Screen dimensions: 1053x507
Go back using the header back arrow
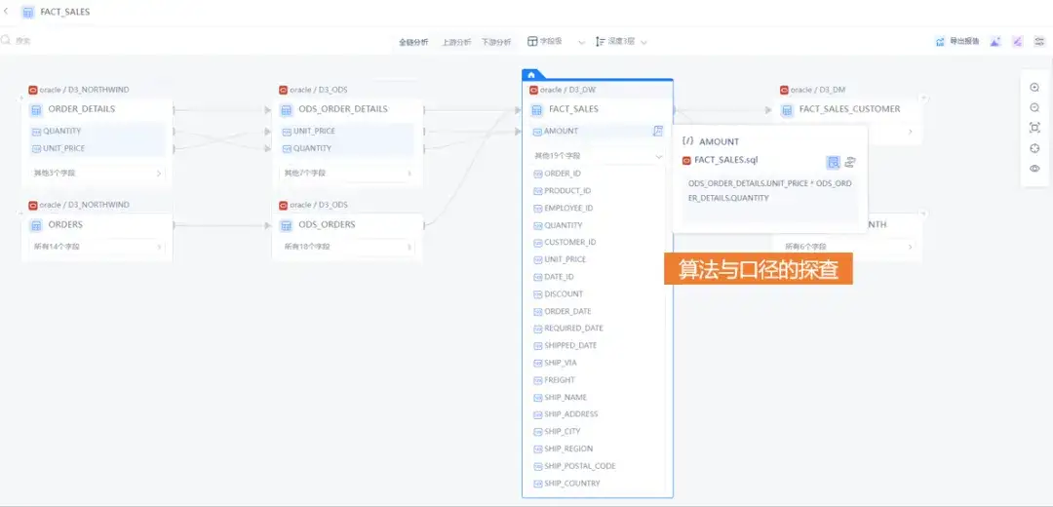pyautogui.click(x=7, y=11)
